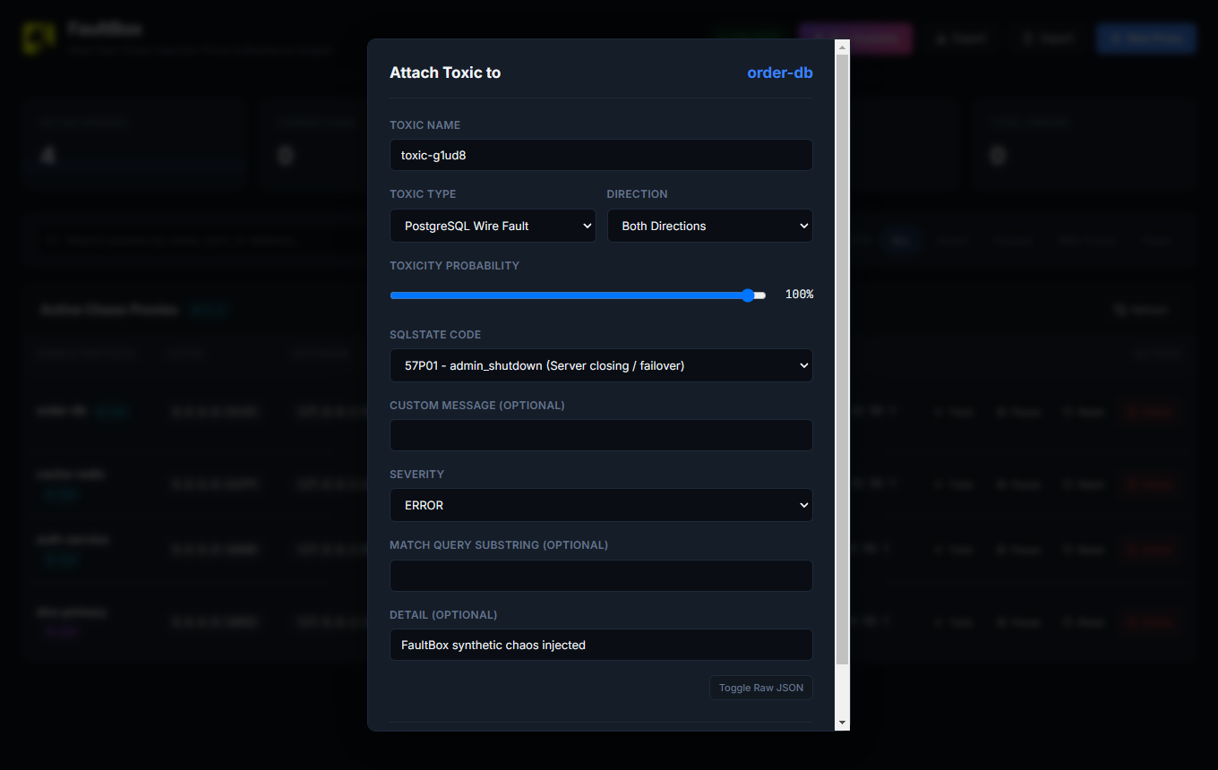
Task: Click the dialog scrollbar up arrow
Action: pos(842,47)
